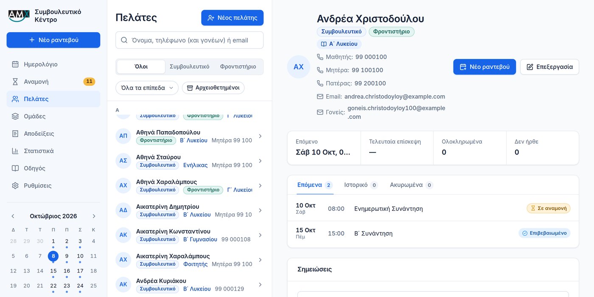Viewport: 594px width, 297px height.
Task: Open chevron on Αθηνά Χαραλάμπους row
Action: pos(260,186)
